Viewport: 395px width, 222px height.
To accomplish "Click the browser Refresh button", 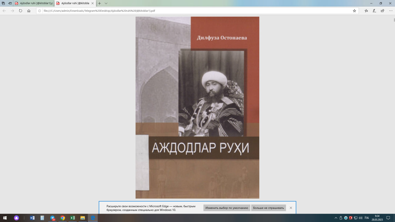I will pos(20,11).
